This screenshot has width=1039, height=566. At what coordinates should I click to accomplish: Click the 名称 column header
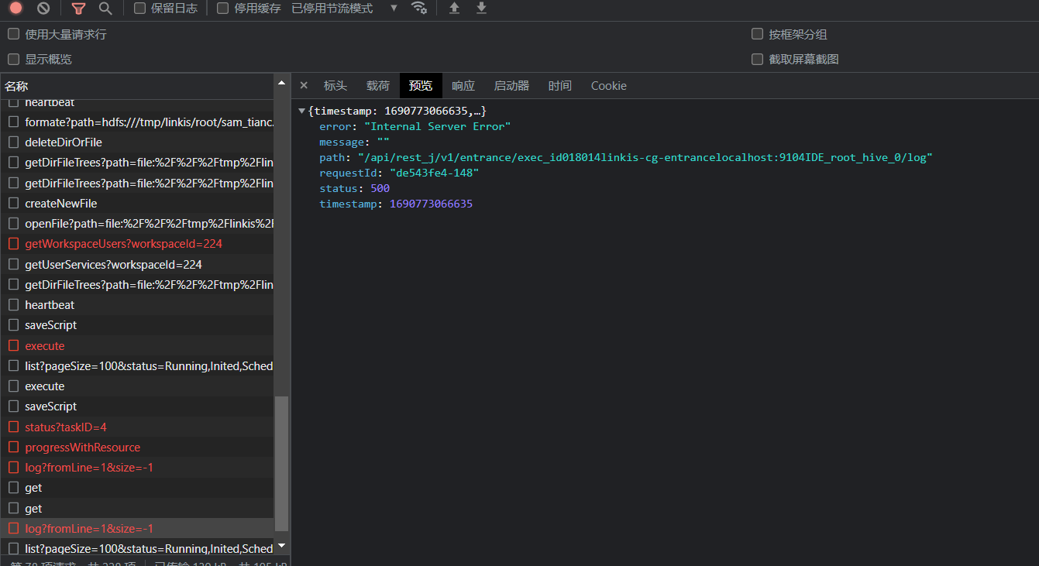pyautogui.click(x=137, y=86)
